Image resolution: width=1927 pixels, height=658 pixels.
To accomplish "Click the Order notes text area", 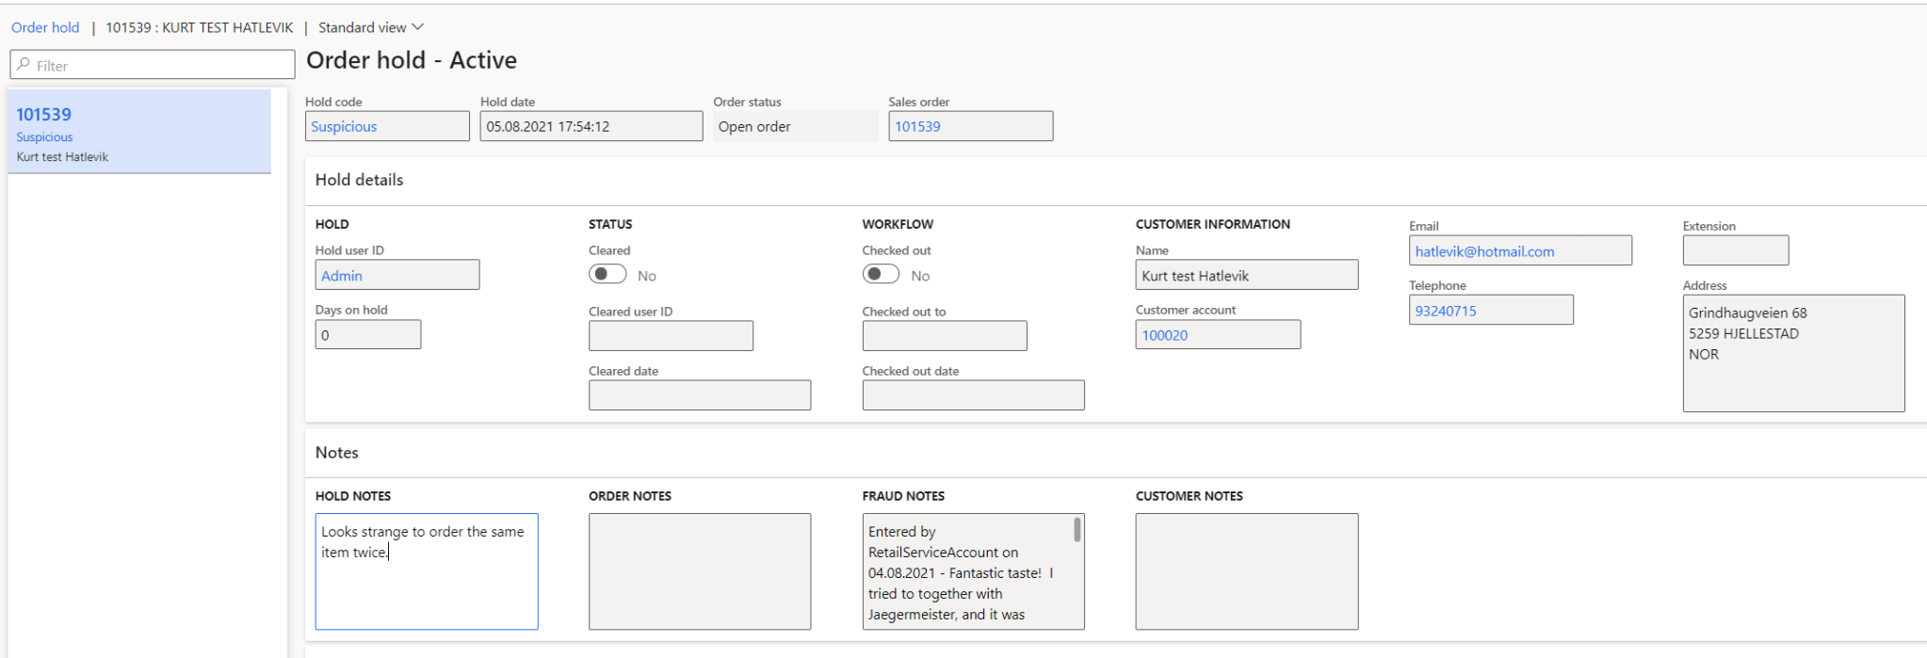I will (x=699, y=571).
